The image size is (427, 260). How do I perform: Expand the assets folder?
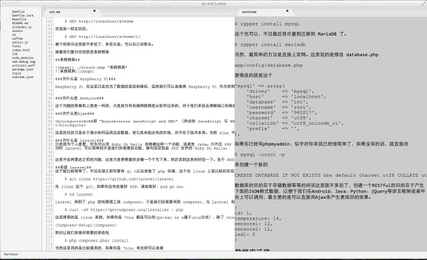click(17, 31)
